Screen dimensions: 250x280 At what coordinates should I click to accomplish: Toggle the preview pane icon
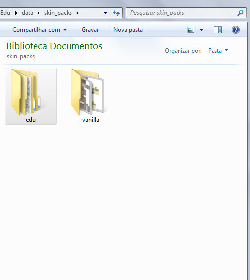click(x=218, y=30)
